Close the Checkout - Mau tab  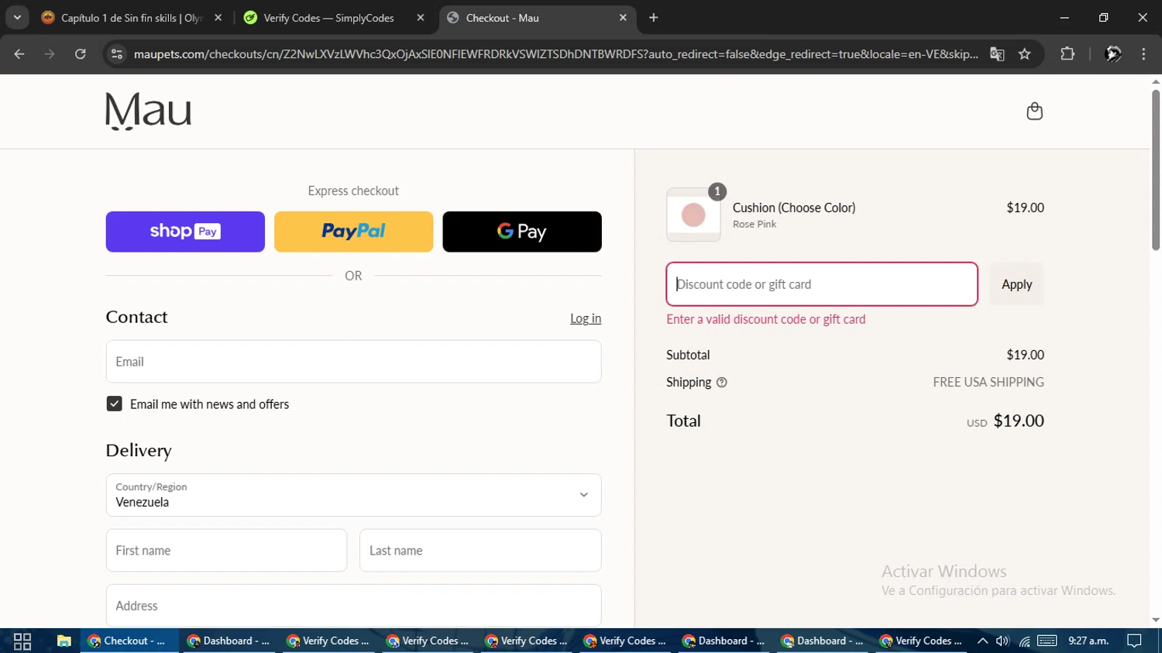click(x=623, y=17)
